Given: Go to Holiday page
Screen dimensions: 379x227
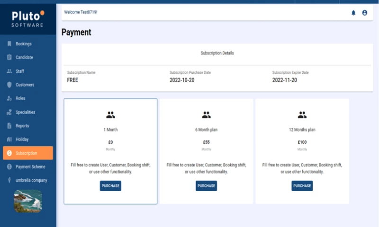Looking at the screenshot, I should (28, 139).
